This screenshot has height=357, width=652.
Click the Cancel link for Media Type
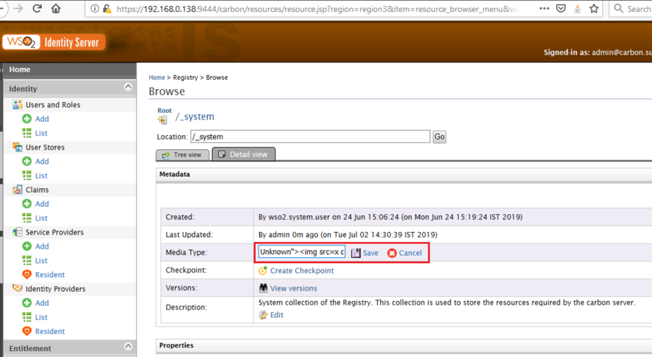(410, 253)
